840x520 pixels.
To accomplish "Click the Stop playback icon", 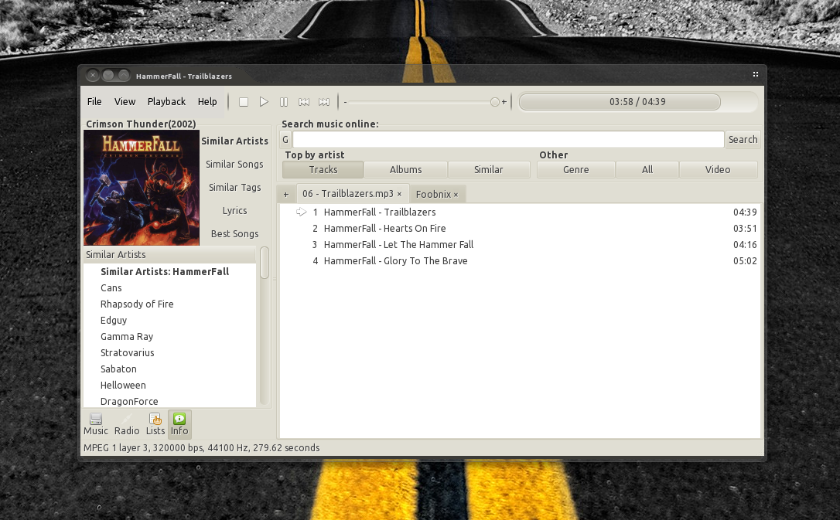I will [243, 101].
